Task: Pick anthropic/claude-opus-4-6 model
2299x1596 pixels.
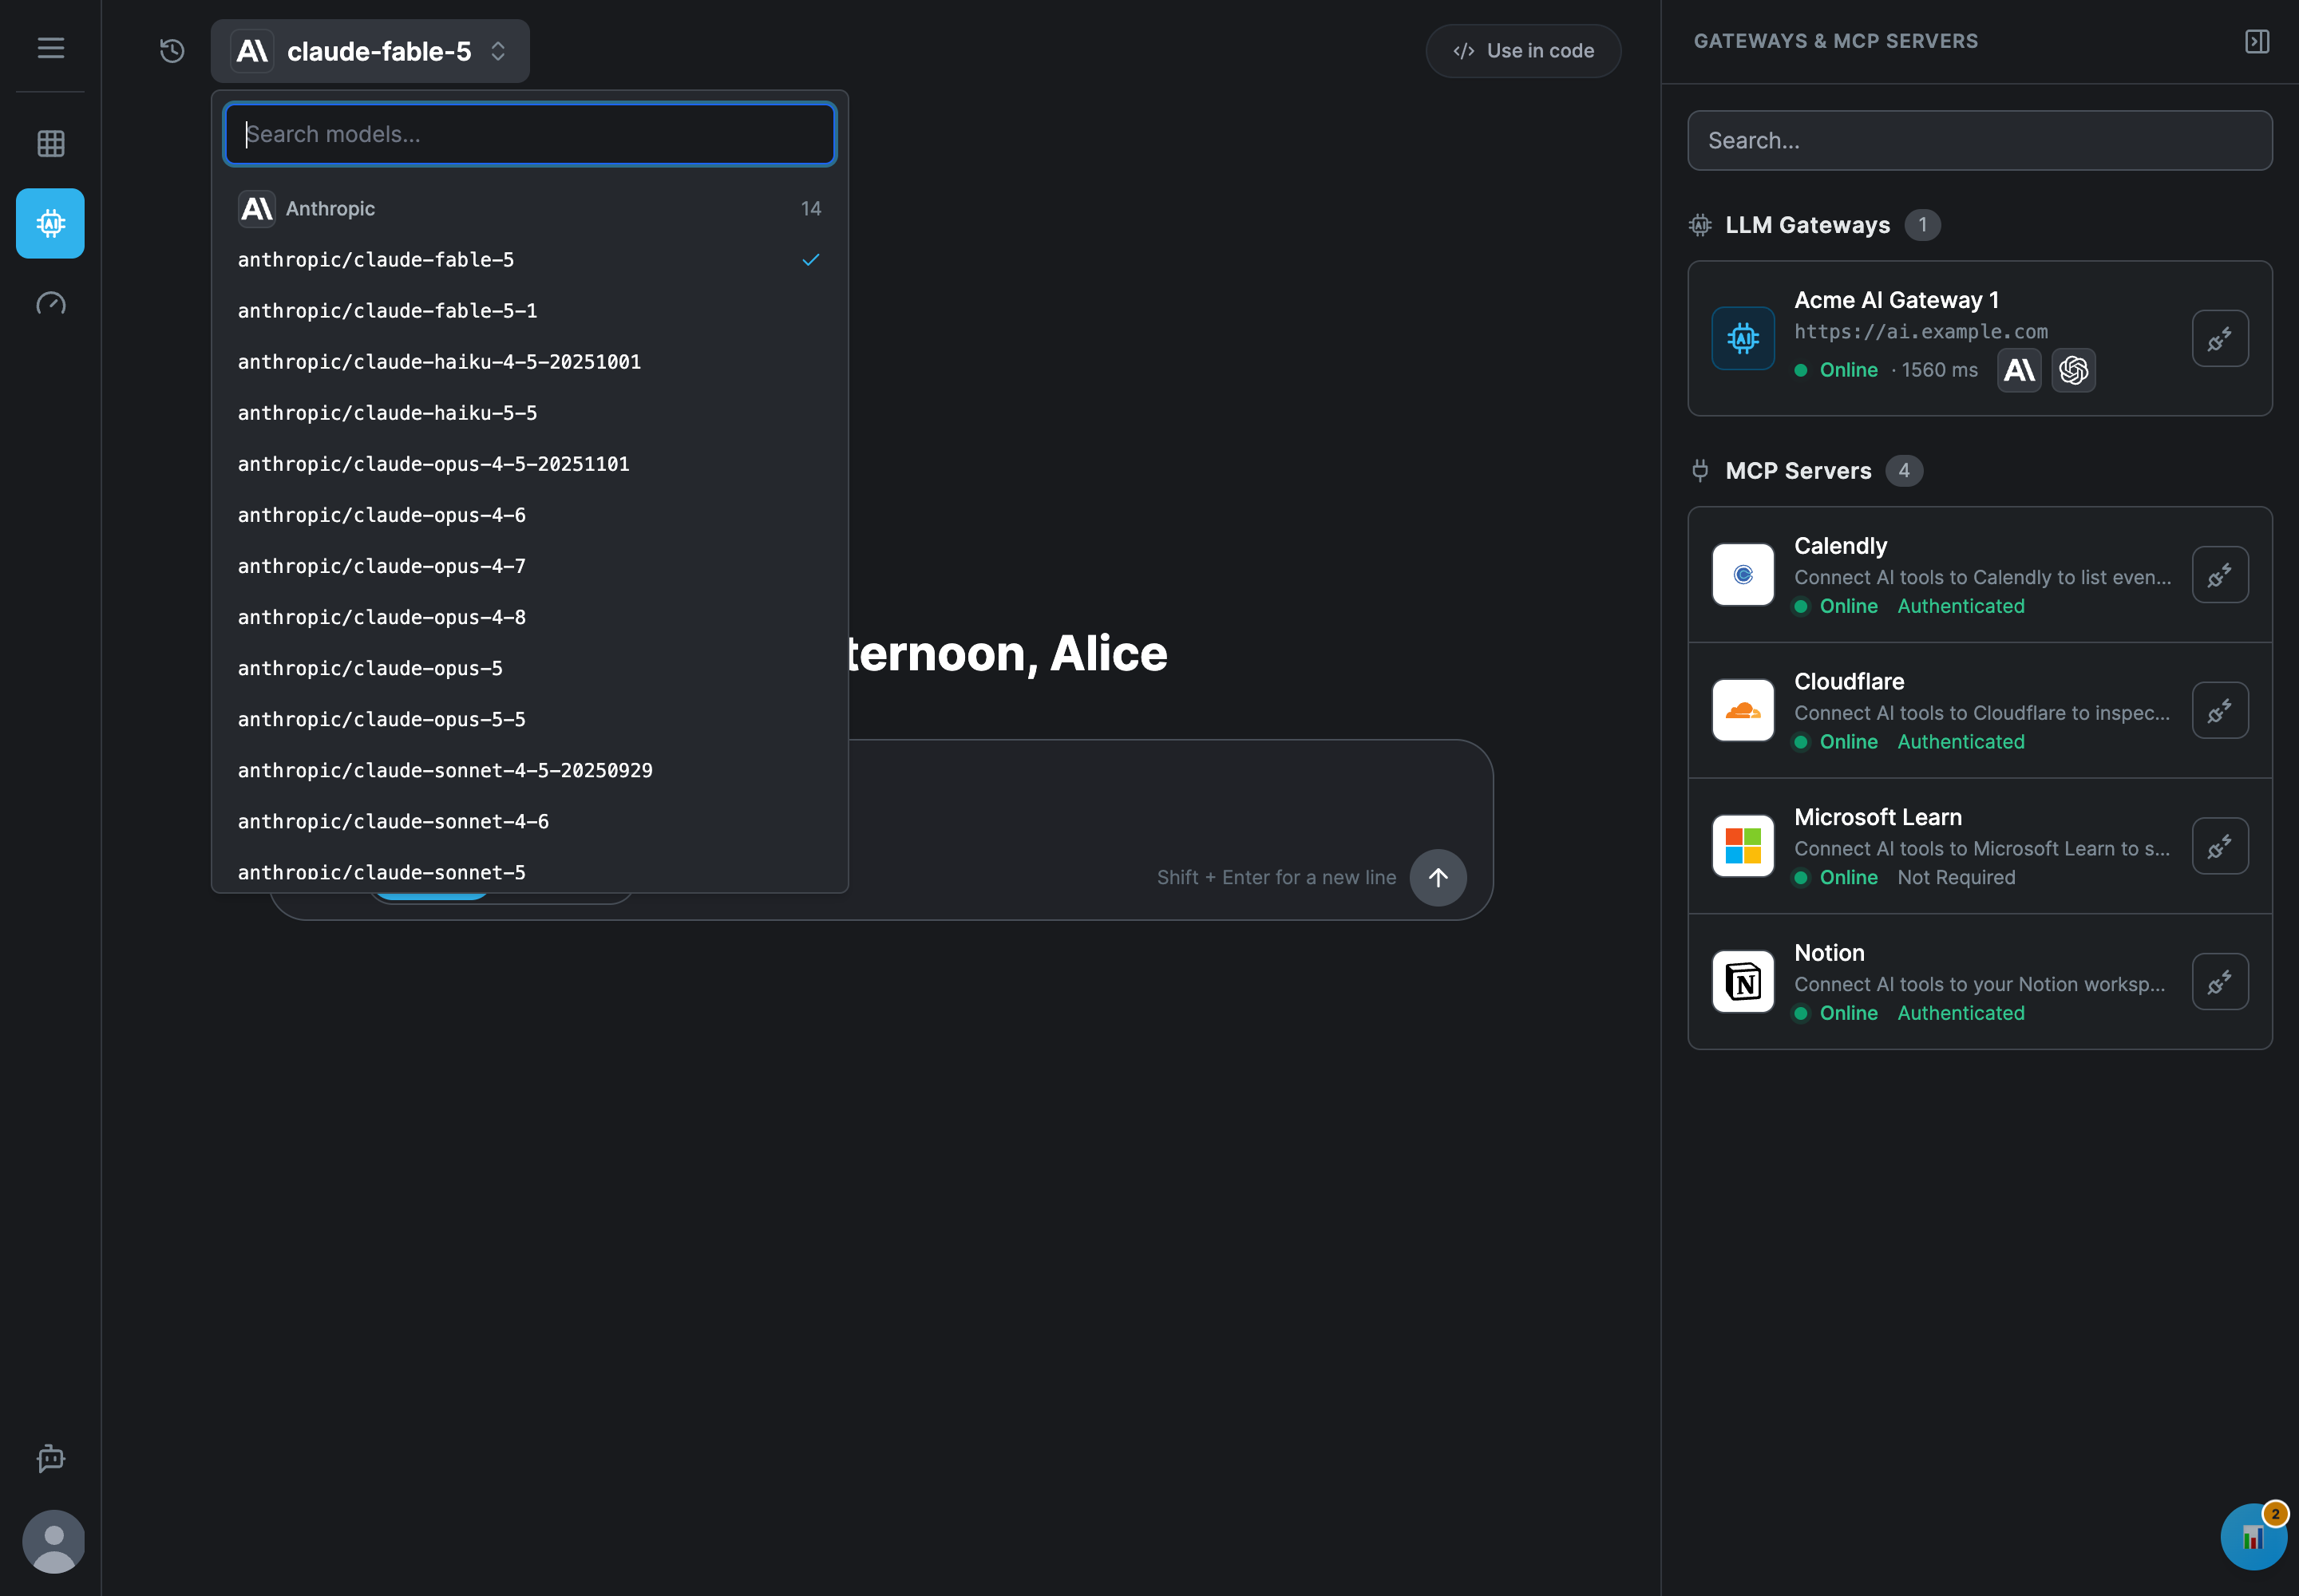Action: click(529, 515)
